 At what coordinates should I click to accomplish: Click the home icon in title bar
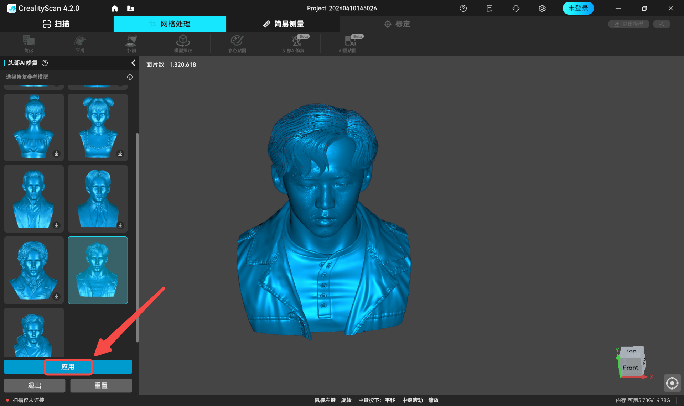[x=115, y=8]
